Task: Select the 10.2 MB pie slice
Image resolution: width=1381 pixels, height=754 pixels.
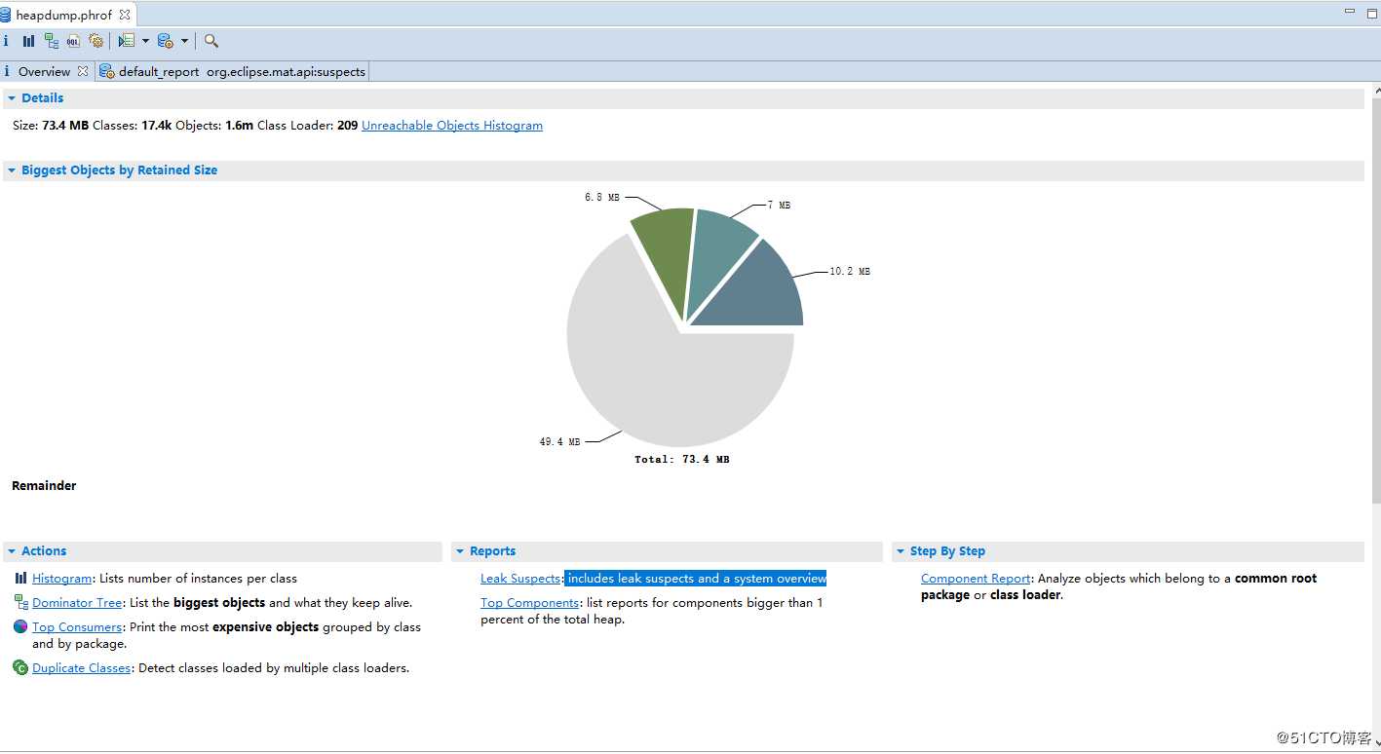Action: (x=760, y=290)
